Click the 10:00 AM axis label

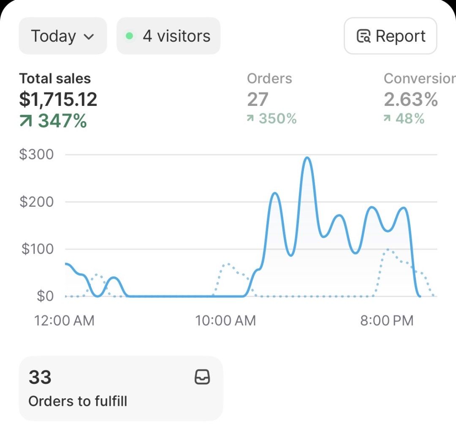click(x=225, y=321)
